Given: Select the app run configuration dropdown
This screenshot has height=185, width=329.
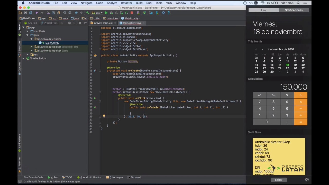Looking at the screenshot, I should pos(97,13).
